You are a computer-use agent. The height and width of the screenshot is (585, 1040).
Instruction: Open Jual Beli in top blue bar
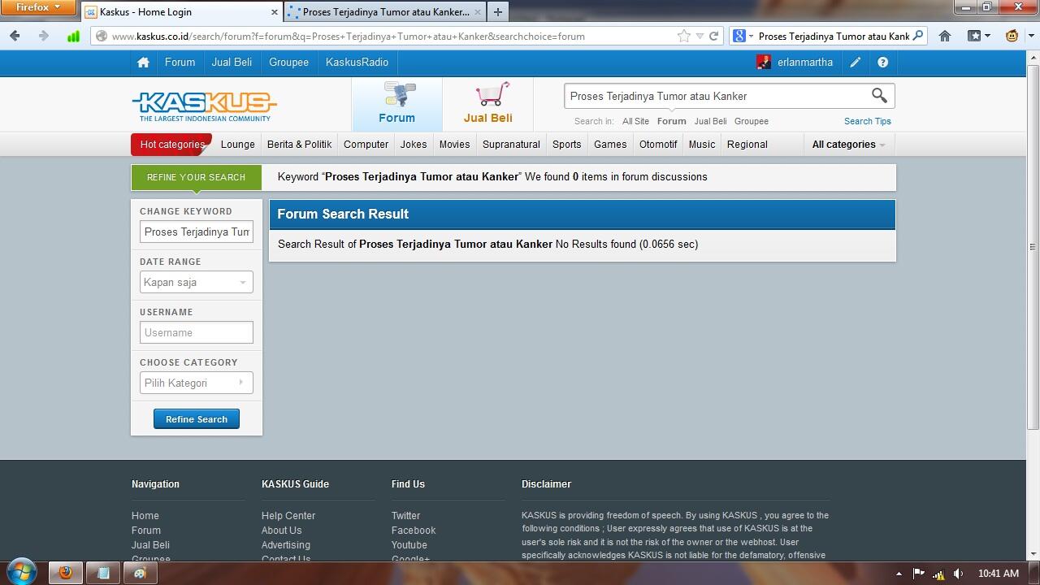(x=232, y=63)
